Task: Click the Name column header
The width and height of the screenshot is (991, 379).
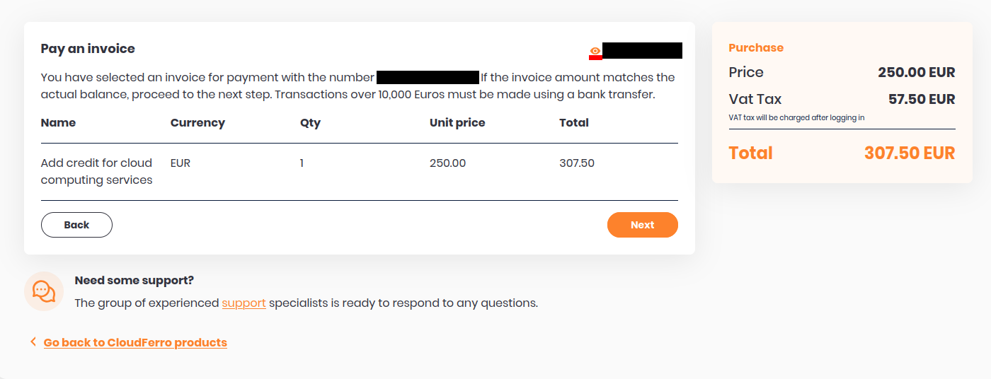Action: click(58, 122)
